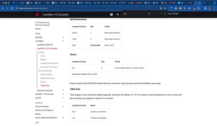Switch to the 'GRI' browser tab
The width and height of the screenshot is (217, 126).
pyautogui.click(x=80, y=3)
